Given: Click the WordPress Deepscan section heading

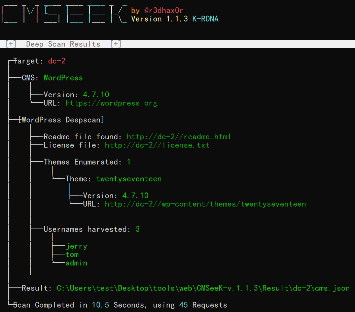Looking at the screenshot, I should pos(62,120).
